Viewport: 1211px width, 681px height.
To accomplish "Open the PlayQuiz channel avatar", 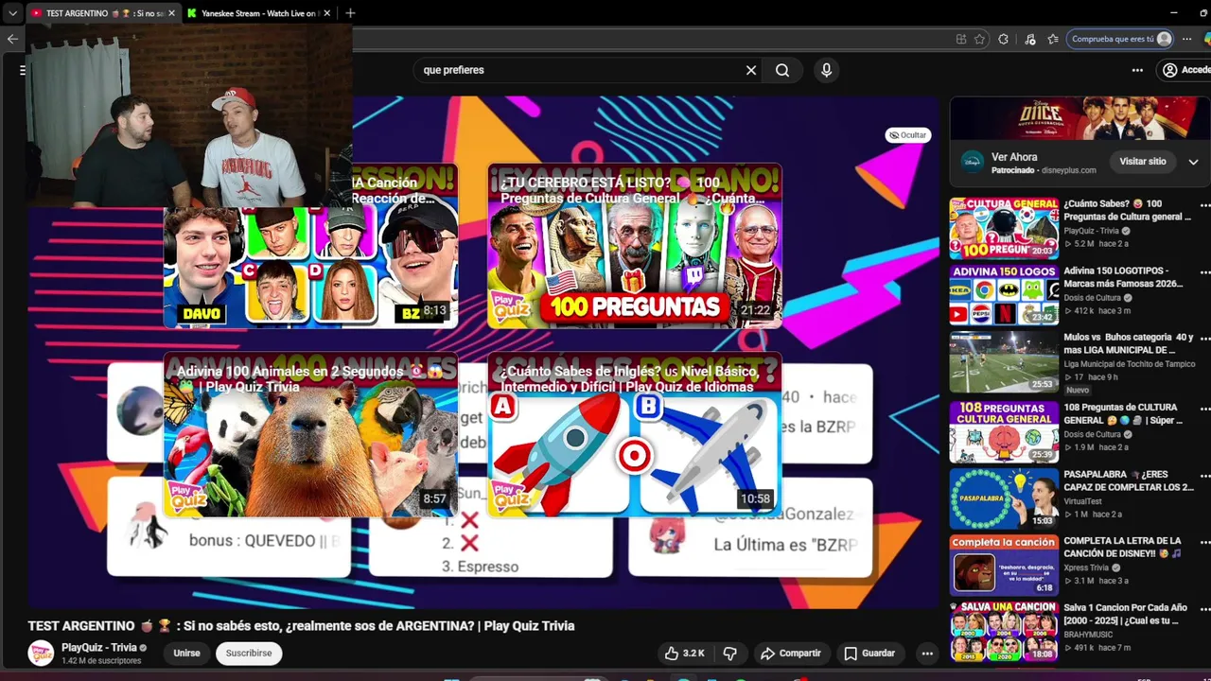I will (x=41, y=653).
